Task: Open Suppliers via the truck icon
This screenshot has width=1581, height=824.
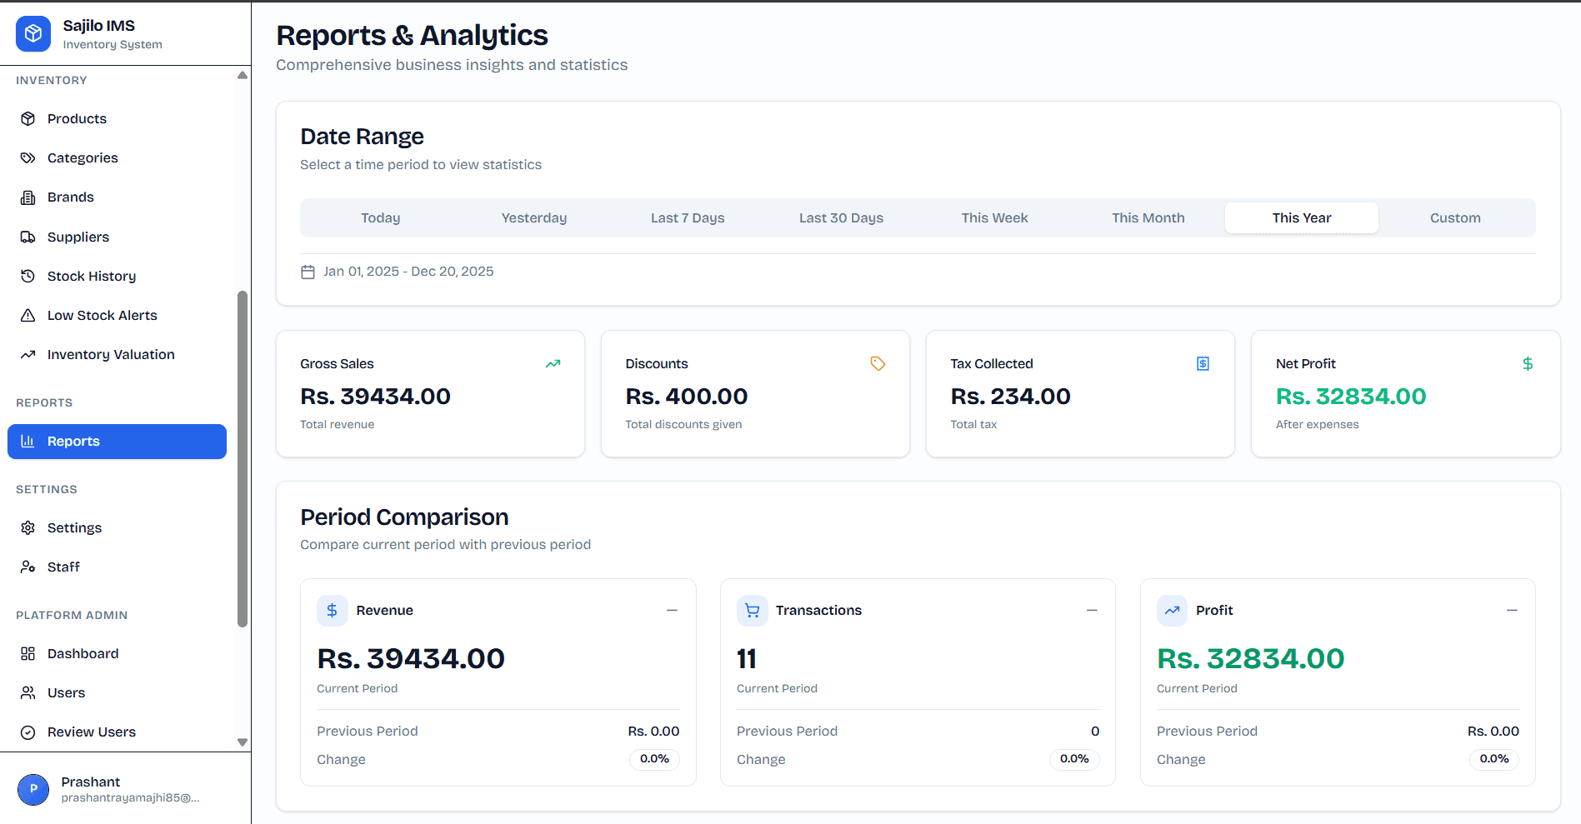Action: pos(28,237)
